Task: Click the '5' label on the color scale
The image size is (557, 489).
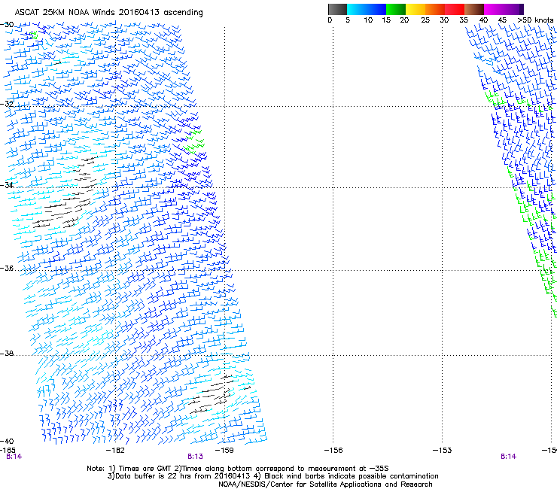Action: [348, 20]
